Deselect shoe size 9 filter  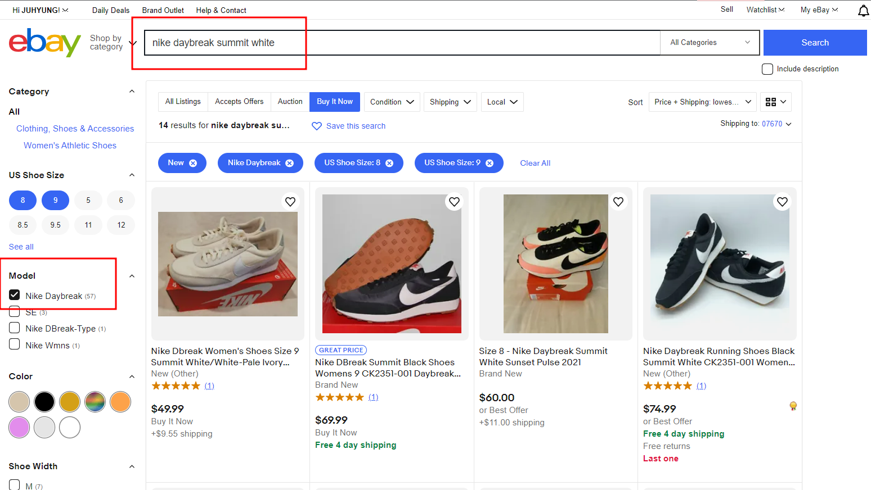[x=55, y=200]
